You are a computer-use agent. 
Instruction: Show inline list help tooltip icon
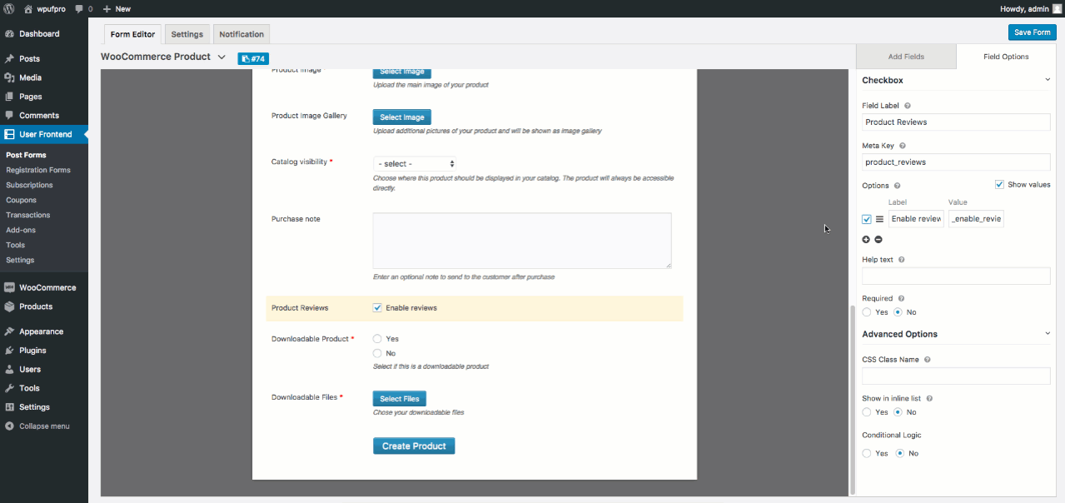pyautogui.click(x=928, y=399)
